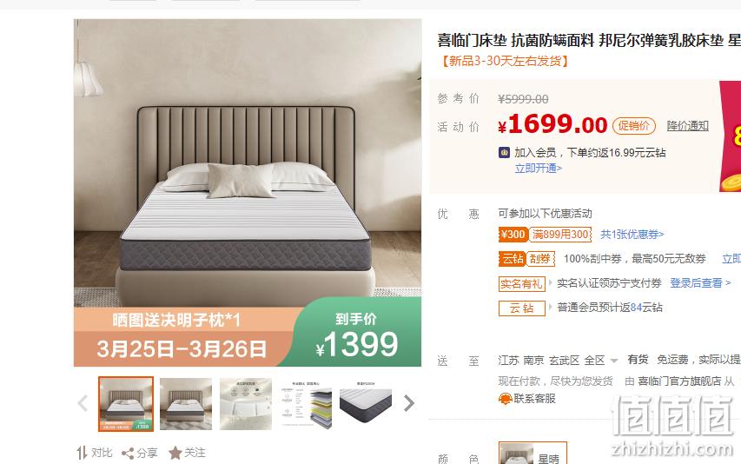Click the ¥300 coupon badge

pyautogui.click(x=513, y=235)
